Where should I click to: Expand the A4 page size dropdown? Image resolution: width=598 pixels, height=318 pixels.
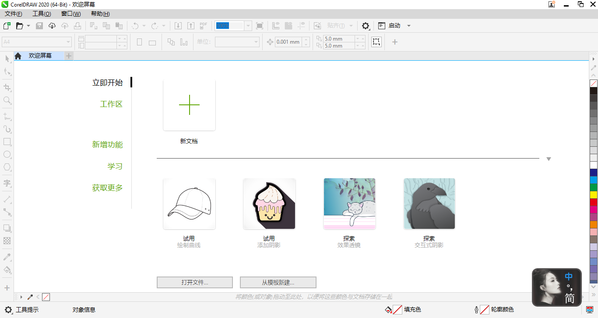click(x=68, y=42)
